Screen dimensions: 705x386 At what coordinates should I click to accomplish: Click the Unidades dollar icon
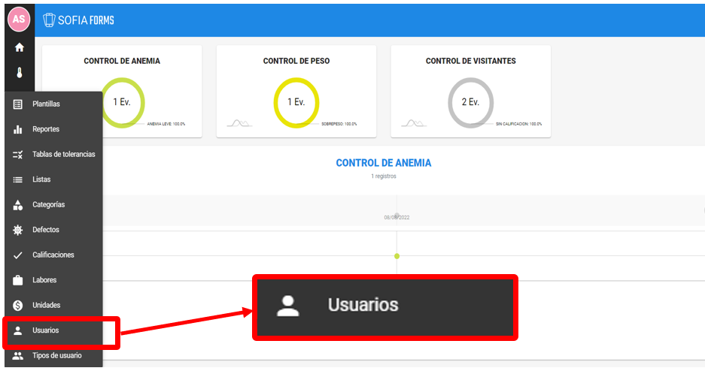tap(18, 306)
